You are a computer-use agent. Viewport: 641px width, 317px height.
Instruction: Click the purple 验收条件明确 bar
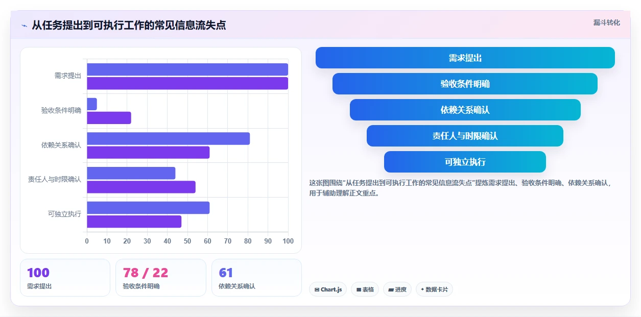point(109,118)
